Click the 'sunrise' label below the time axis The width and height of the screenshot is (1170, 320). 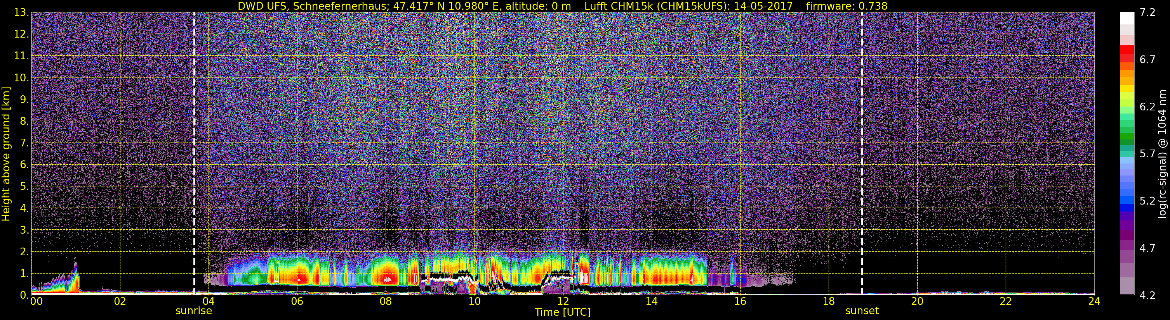point(194,311)
